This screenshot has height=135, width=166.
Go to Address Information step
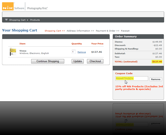tap(80, 31)
